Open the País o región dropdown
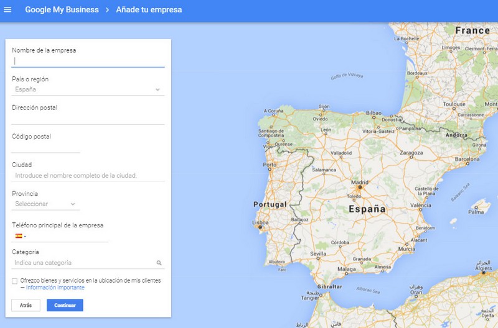This screenshot has width=498, height=328. tap(88, 89)
